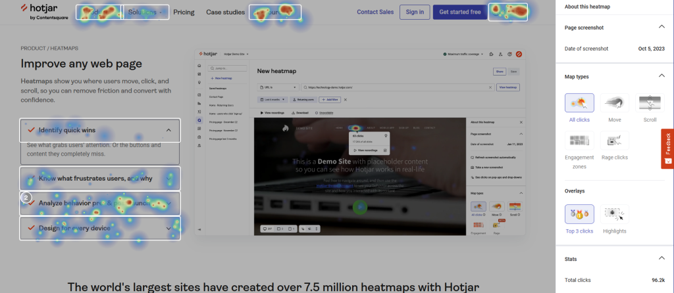Screen dimensions: 674x293
Task: Open the Contact Sales link
Action: (375, 12)
